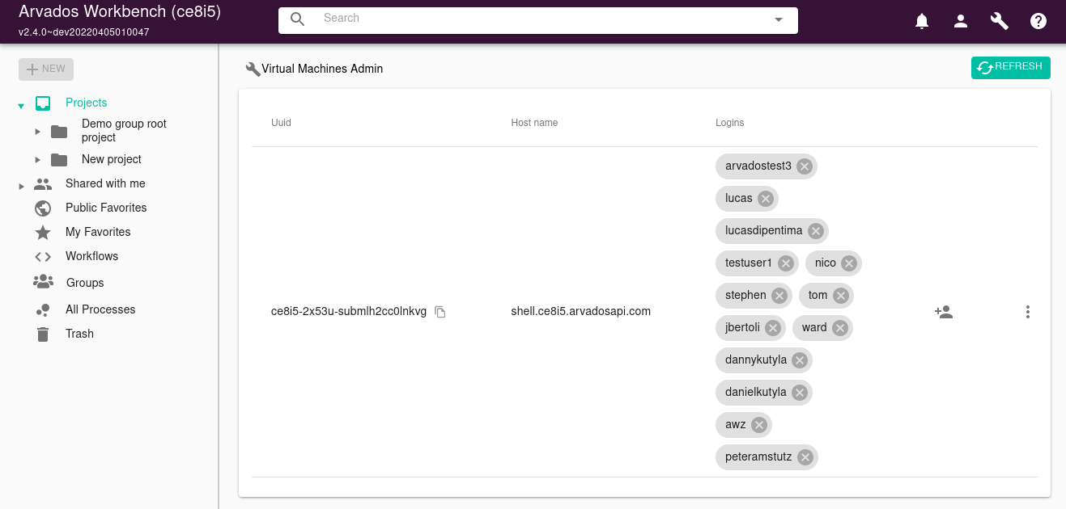The height and width of the screenshot is (509, 1066).
Task: Remove the peteramstutz login chip
Action: click(x=805, y=457)
